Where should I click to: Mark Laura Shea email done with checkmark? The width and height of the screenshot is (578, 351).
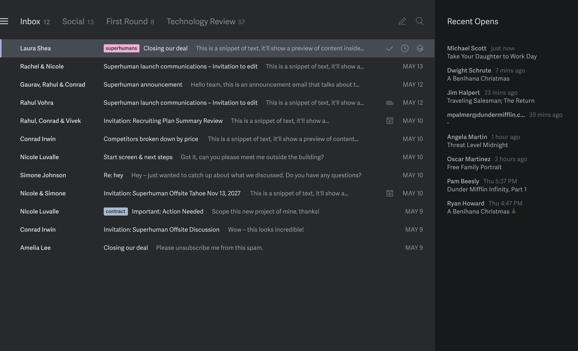389,48
